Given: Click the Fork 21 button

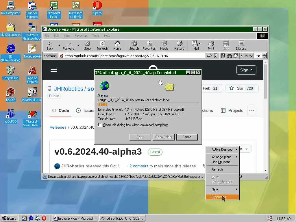Looking at the screenshot, I should click(x=212, y=88).
